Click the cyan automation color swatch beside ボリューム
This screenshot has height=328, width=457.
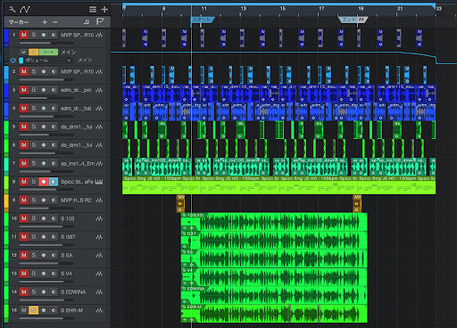pos(21,61)
